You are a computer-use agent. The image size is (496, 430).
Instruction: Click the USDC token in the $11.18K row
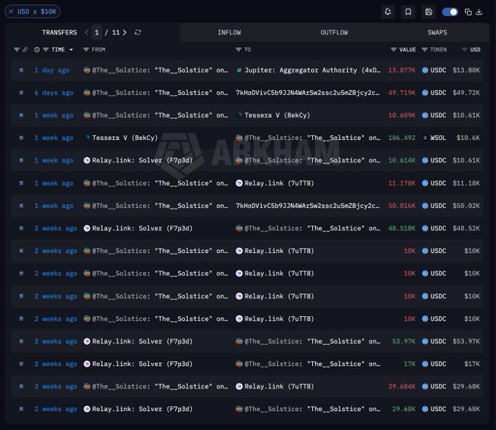tap(438, 183)
